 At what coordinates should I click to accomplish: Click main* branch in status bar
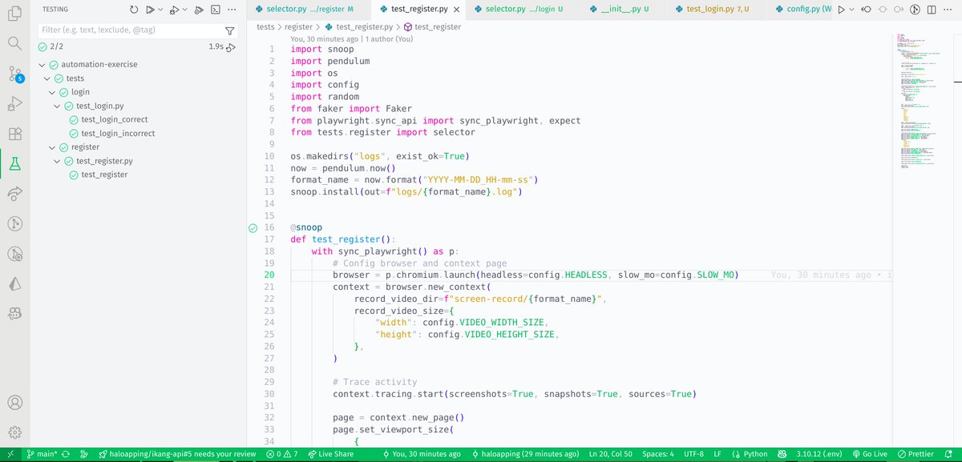pos(41,454)
